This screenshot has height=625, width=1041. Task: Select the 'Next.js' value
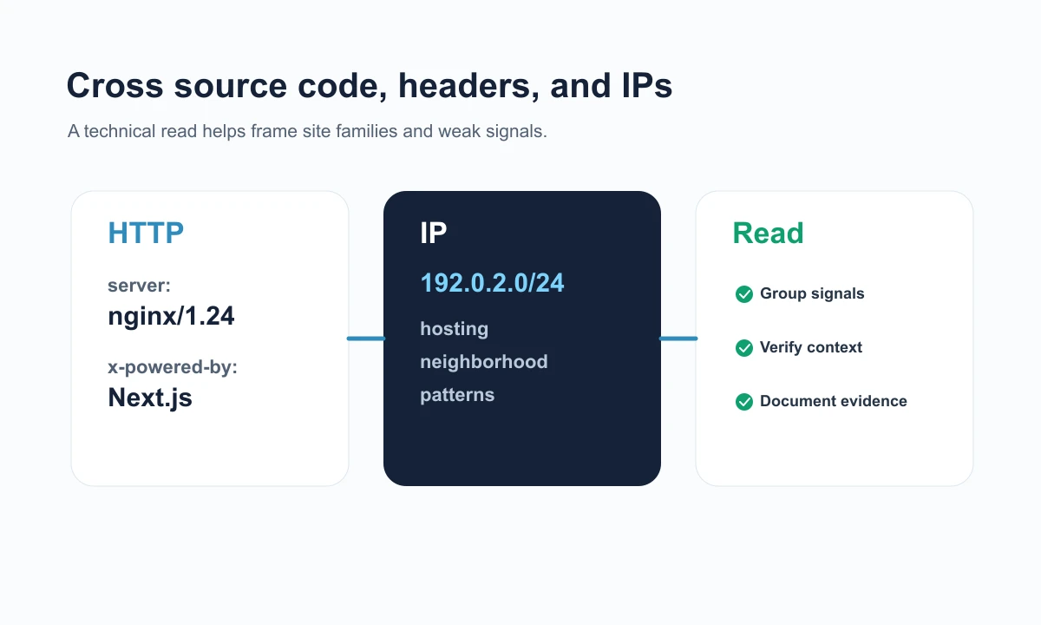click(x=150, y=398)
